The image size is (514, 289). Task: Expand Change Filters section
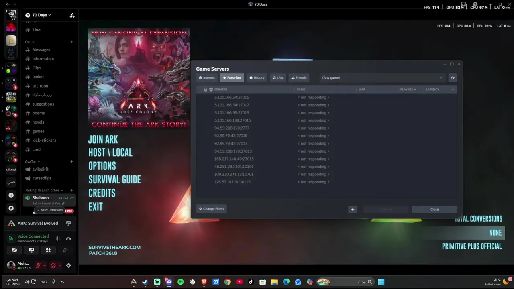pyautogui.click(x=211, y=209)
